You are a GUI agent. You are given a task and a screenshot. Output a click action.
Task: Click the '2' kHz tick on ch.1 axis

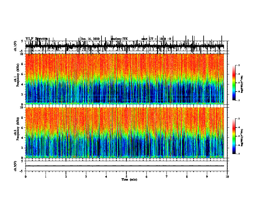pyautogui.click(x=23, y=94)
